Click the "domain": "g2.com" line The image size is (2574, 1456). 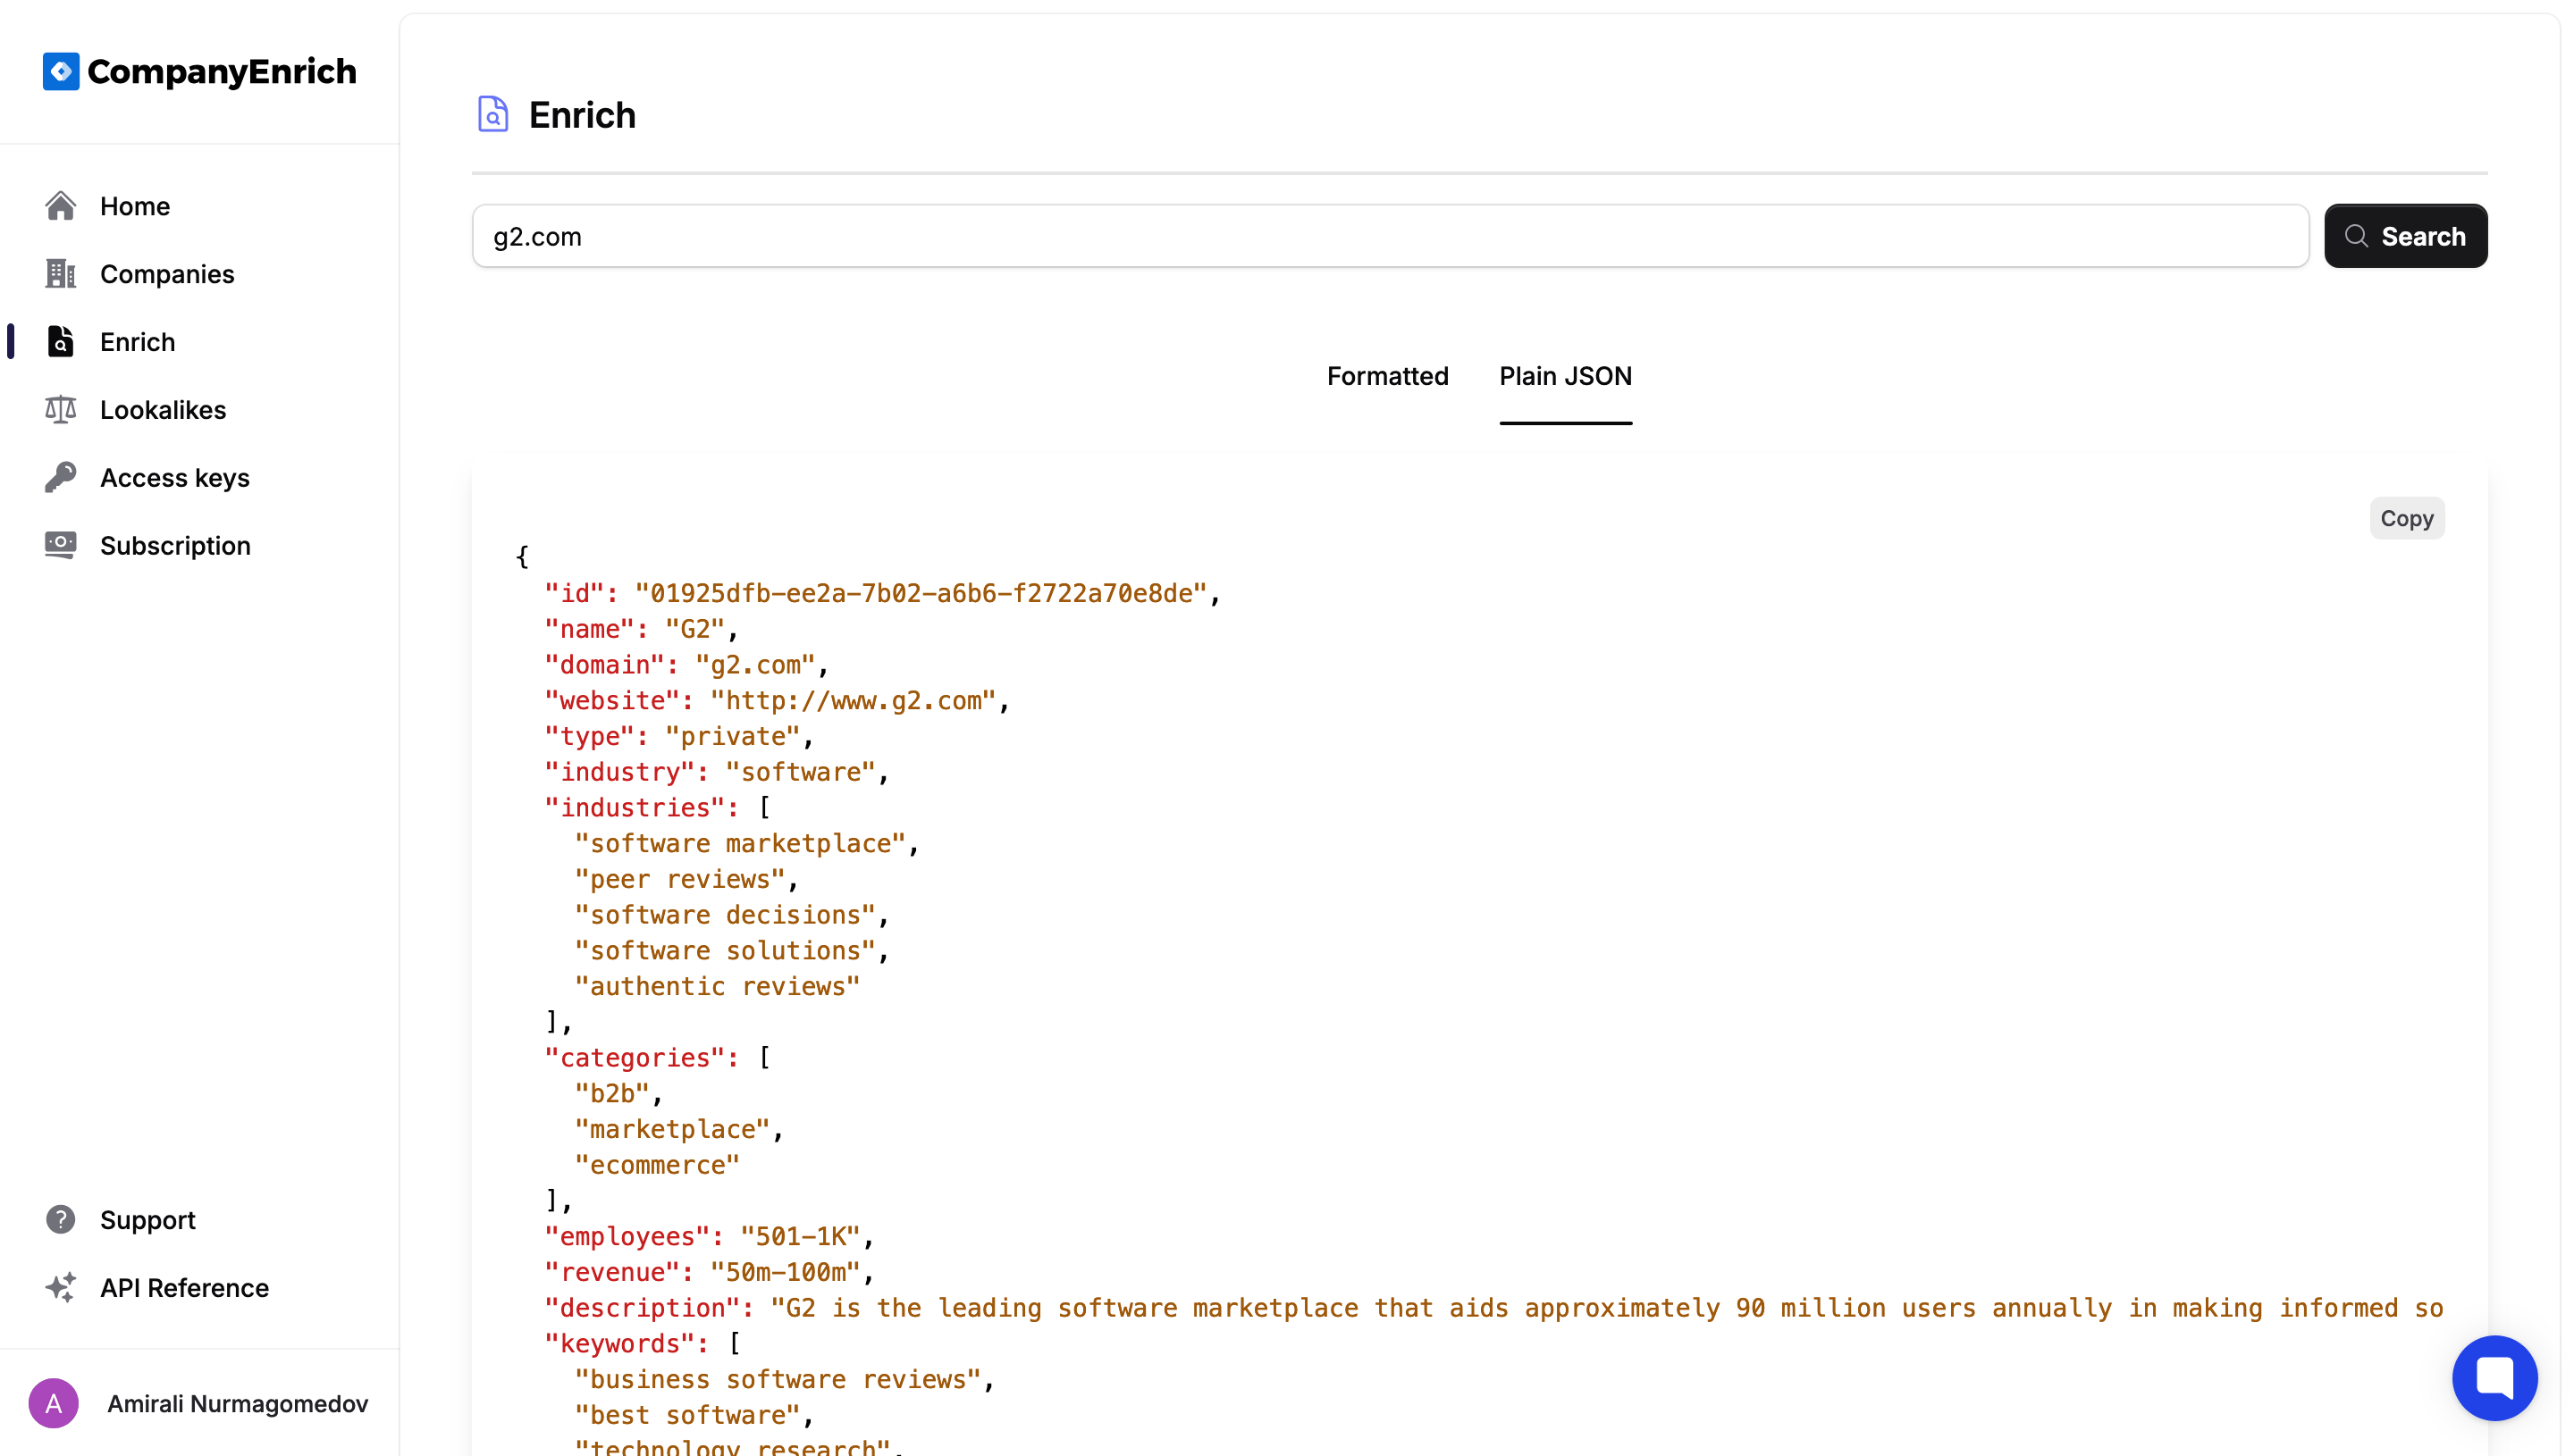coord(686,665)
